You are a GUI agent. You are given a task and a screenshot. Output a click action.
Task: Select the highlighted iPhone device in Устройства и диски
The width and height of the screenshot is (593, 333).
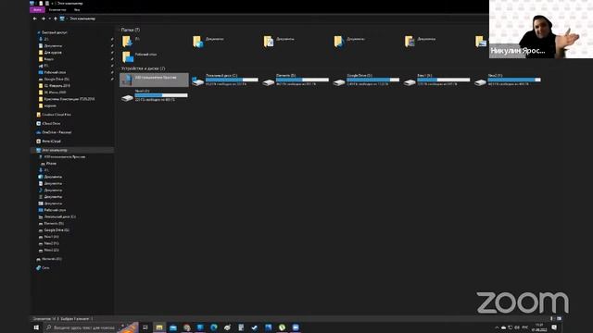pyautogui.click(x=154, y=80)
